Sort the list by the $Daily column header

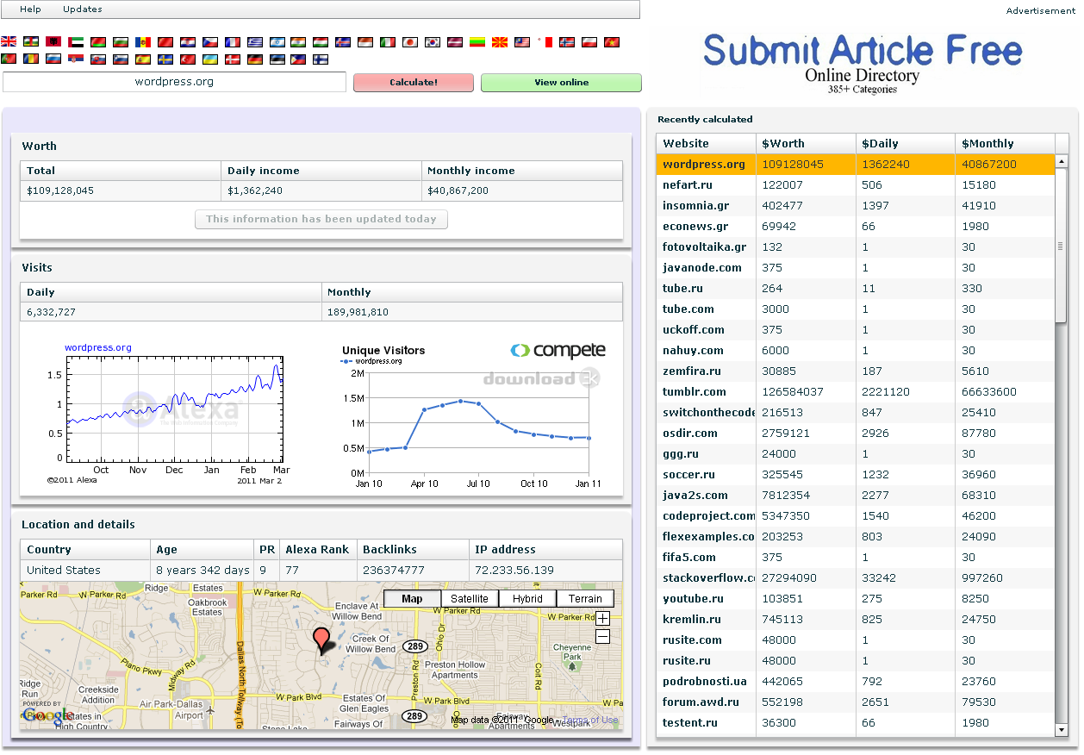[906, 144]
